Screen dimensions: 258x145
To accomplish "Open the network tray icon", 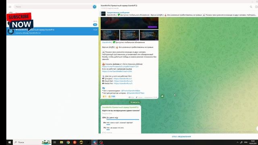I will point(241,142).
